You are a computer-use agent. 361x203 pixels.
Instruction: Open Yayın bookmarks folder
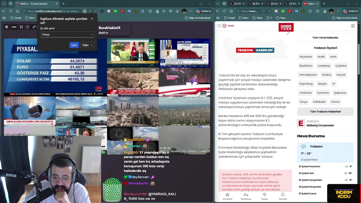tap(281, 18)
